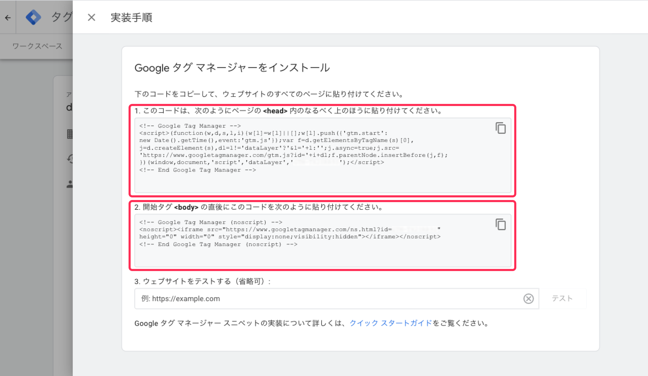Clear the website test URL field
The image size is (648, 376).
click(x=528, y=298)
